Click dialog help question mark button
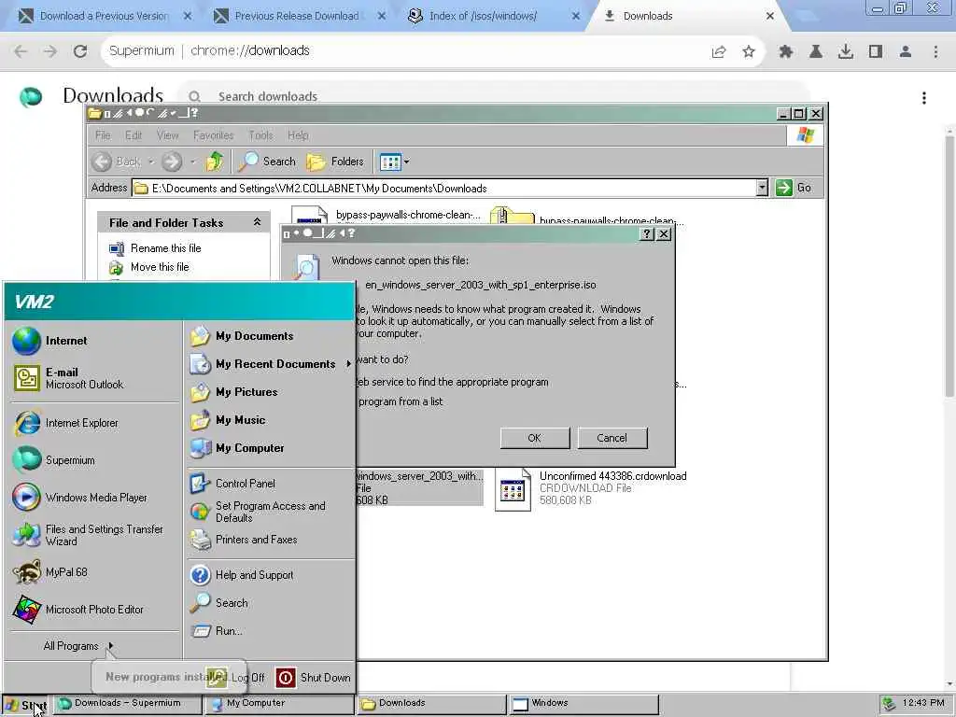The width and height of the screenshot is (956, 717). tap(648, 233)
